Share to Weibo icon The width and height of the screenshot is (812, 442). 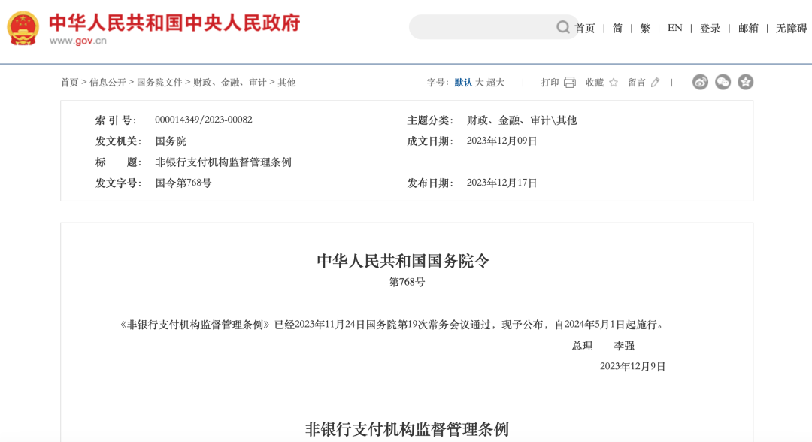[700, 82]
